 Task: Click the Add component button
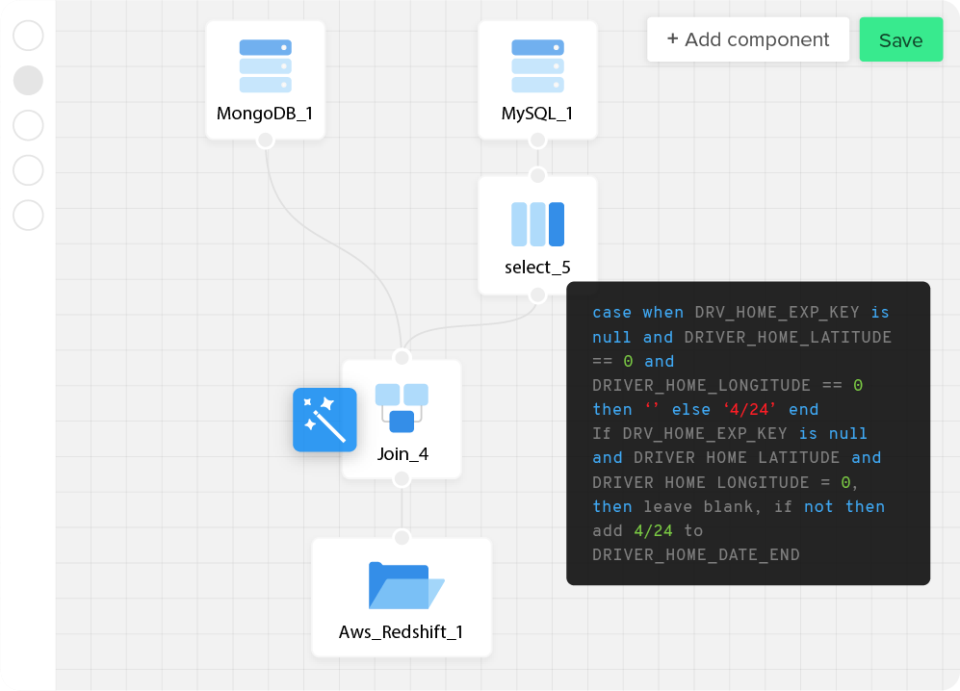748,39
